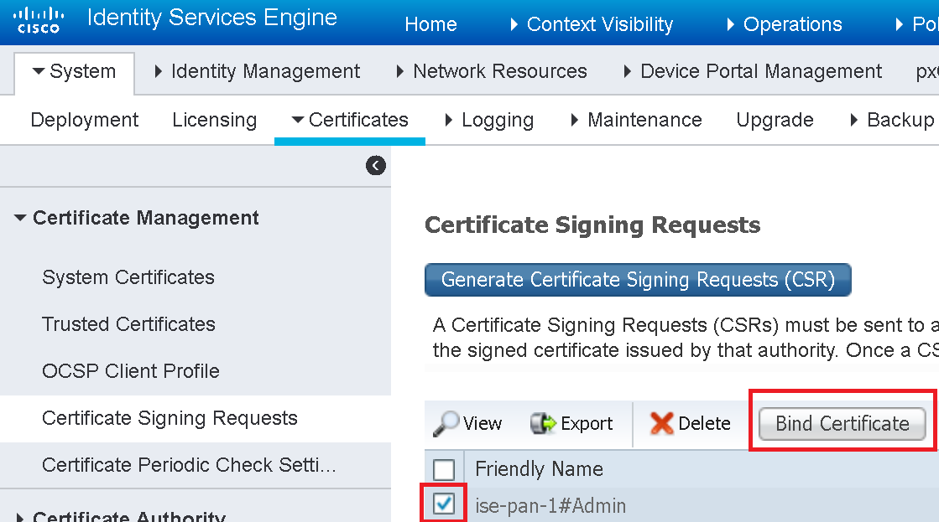Viewport: 939px width, 522px height.
Task: Collapse the Certificate Management section
Action: [19, 217]
